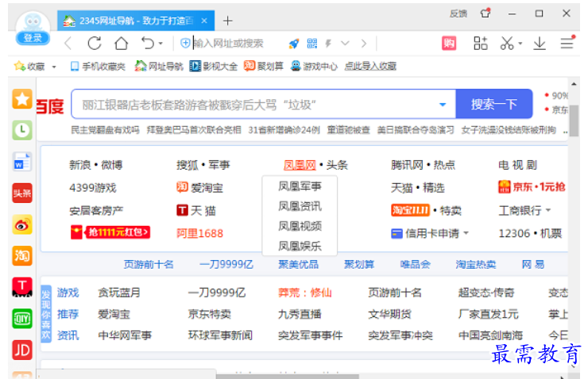Click the rocket speed-up icon
The image size is (588, 379).
(x=294, y=44)
